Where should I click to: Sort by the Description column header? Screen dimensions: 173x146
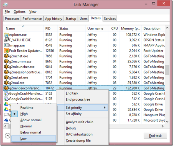[153, 29]
